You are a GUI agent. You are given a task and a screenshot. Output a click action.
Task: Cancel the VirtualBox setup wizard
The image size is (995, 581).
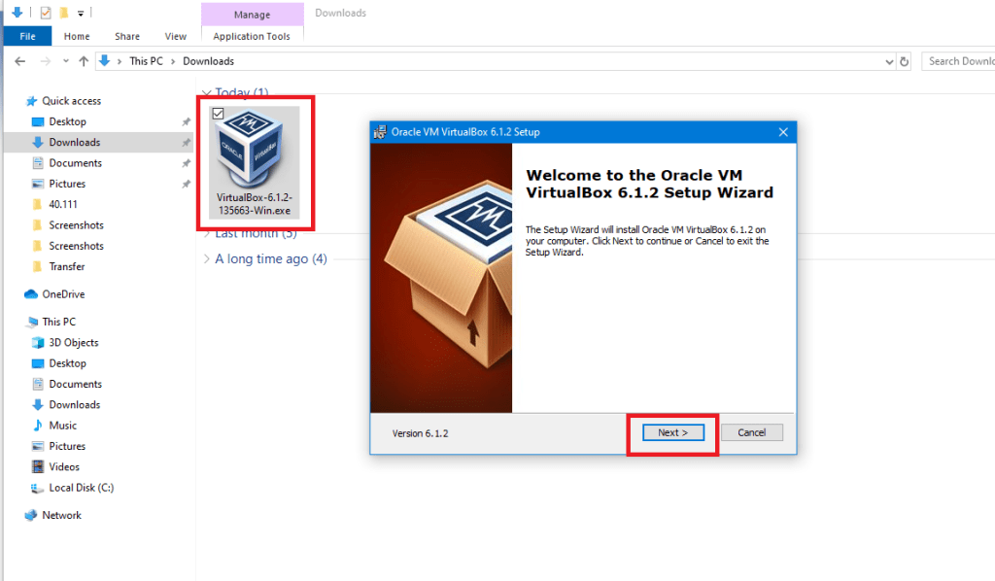point(751,432)
